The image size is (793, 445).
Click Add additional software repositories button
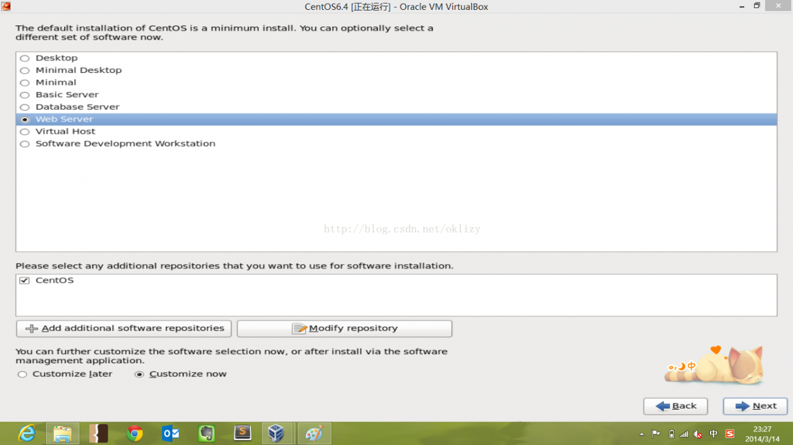(124, 329)
